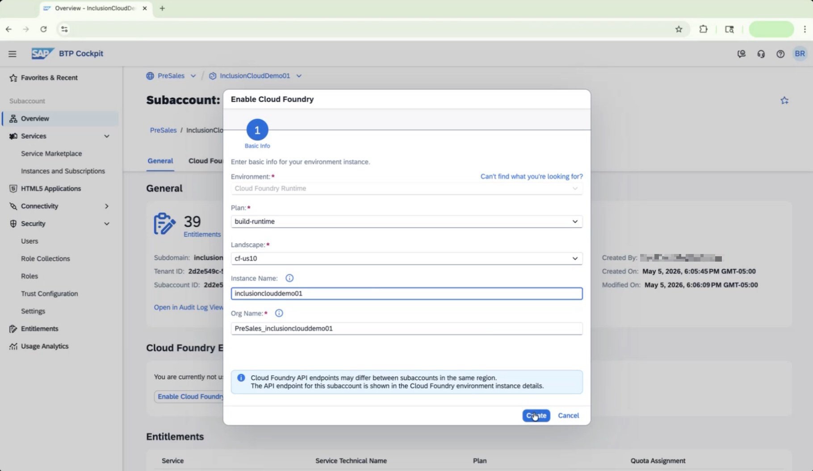Open Favorites & Recent in sidebar
Screen dimensions: 813x471
pyautogui.click(x=49, y=78)
